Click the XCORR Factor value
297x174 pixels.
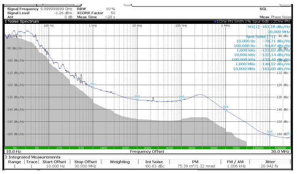(113, 13)
